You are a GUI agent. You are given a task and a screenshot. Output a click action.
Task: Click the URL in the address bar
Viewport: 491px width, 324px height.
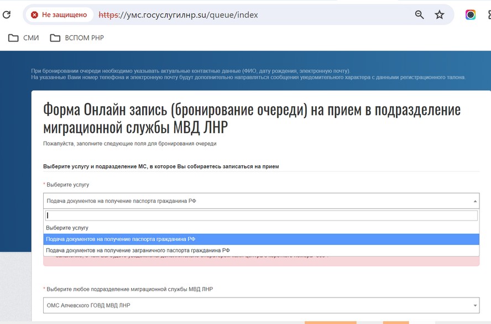[178, 15]
